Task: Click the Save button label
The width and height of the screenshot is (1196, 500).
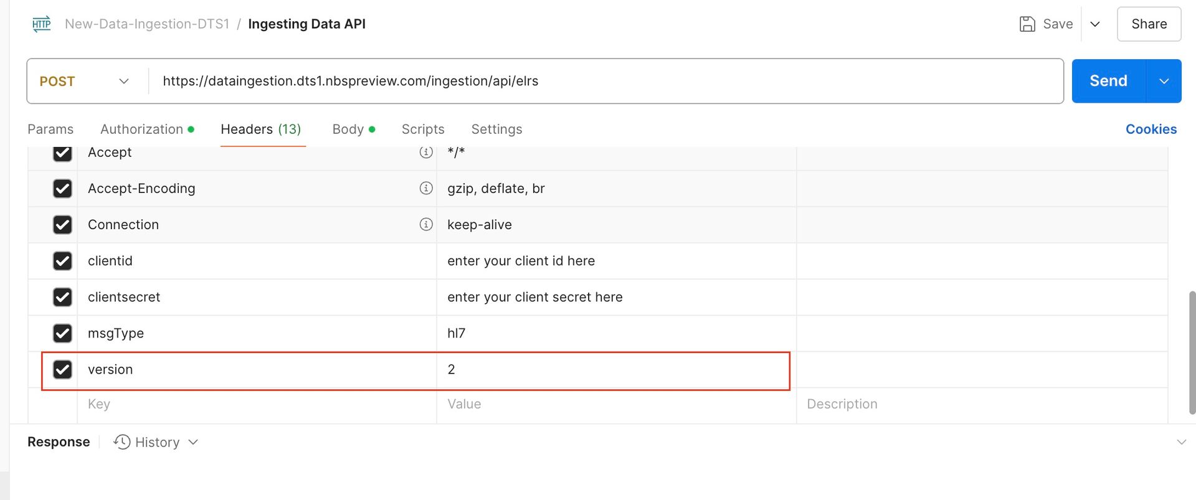Action: pyautogui.click(x=1058, y=24)
